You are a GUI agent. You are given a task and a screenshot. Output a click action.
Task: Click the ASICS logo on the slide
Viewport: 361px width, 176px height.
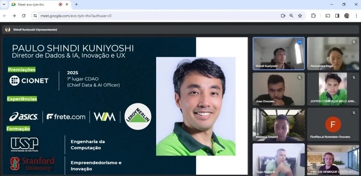[24, 117]
